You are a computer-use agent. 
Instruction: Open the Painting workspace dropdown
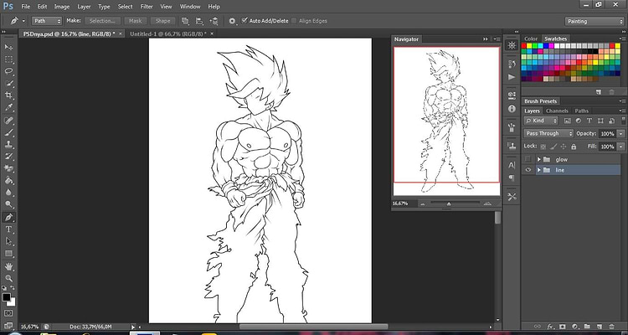[595, 22]
